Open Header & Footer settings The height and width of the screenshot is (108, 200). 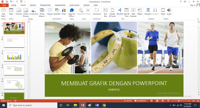pos(112,12)
